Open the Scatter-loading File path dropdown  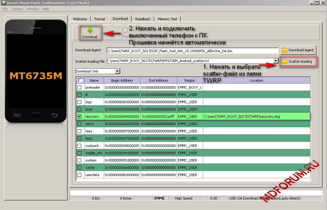[276, 60]
